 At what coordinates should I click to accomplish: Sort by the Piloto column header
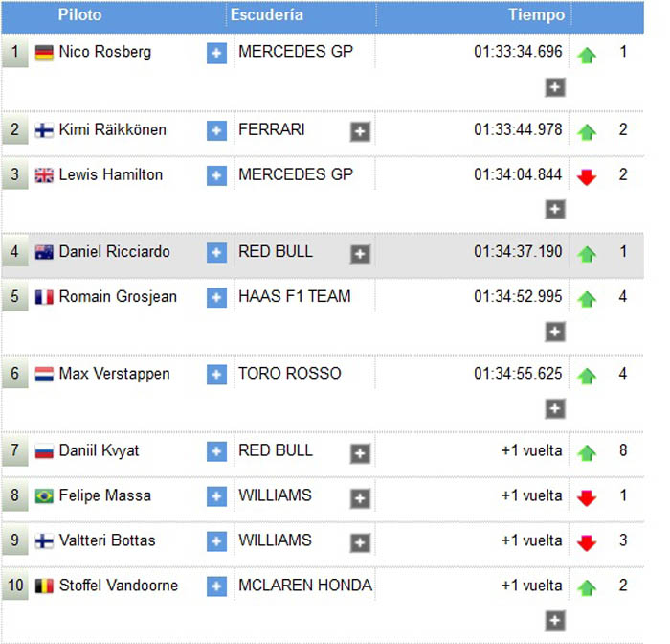tap(79, 15)
